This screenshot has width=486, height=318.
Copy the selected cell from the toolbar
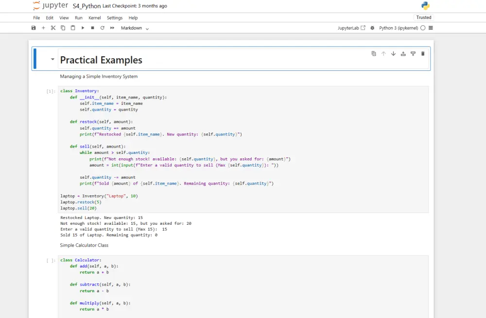click(63, 28)
